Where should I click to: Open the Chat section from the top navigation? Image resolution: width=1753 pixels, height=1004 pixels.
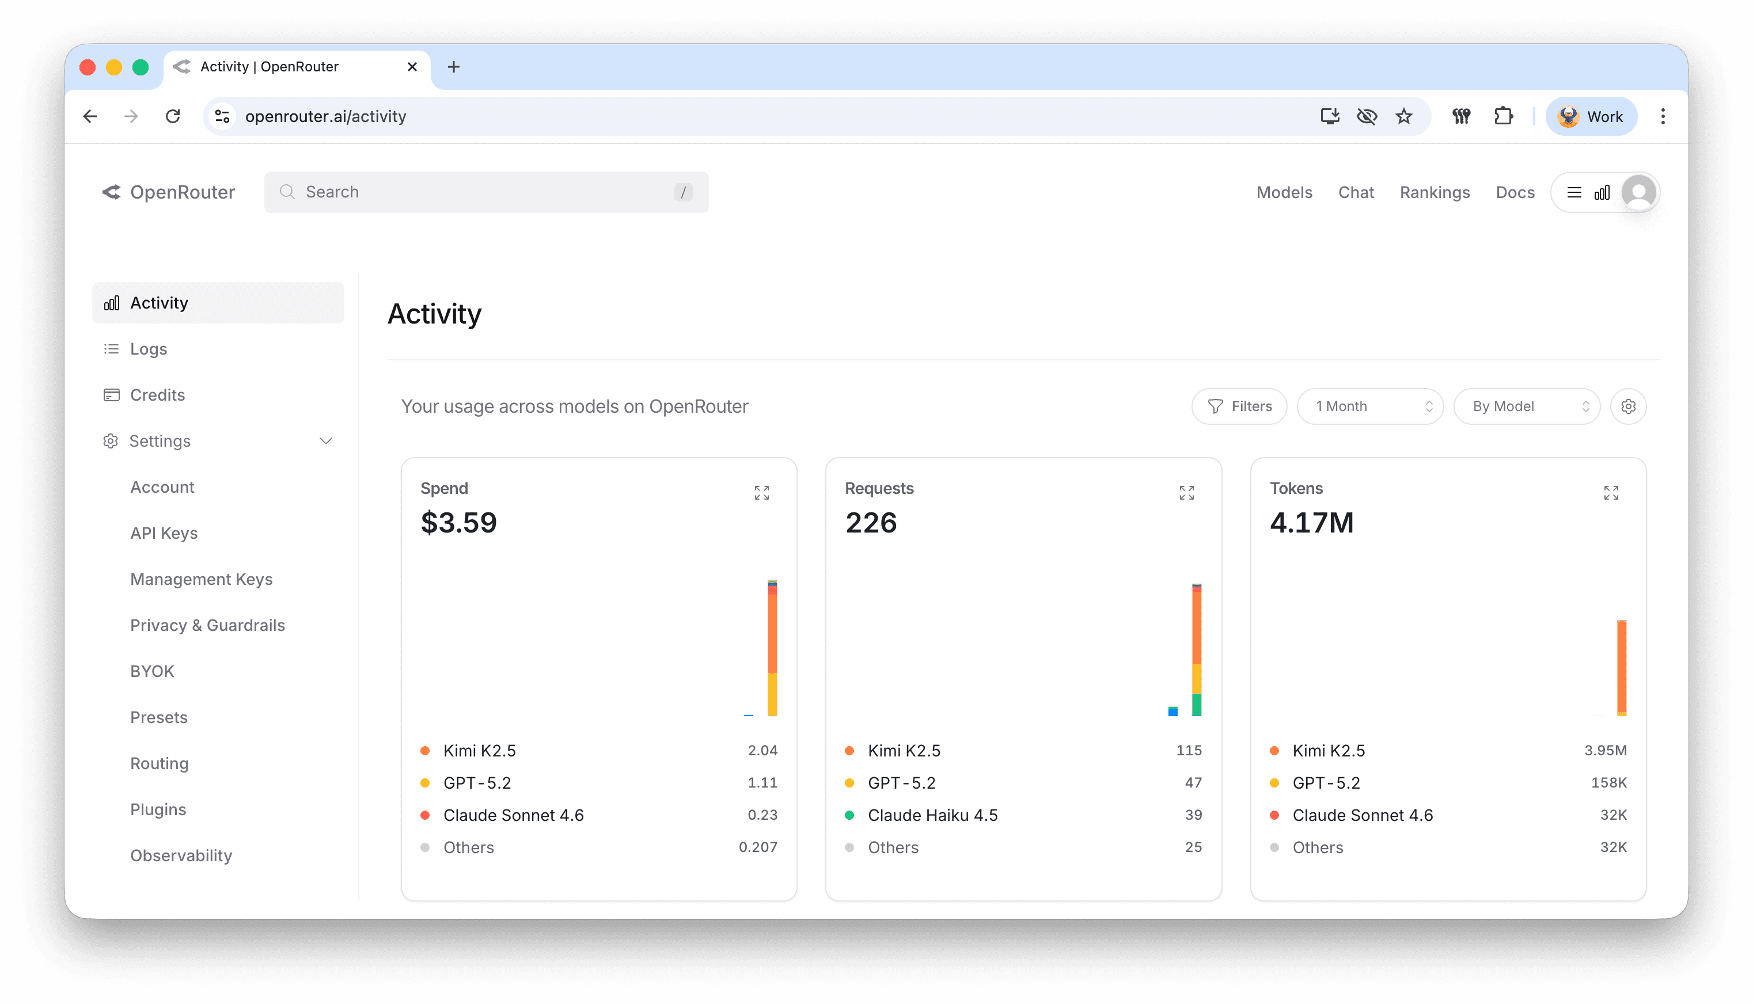click(x=1356, y=192)
